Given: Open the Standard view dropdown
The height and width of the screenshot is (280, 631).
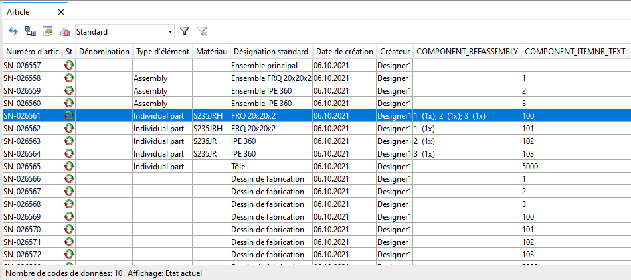Looking at the screenshot, I should (x=170, y=31).
